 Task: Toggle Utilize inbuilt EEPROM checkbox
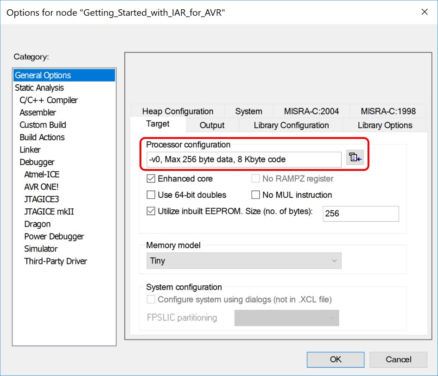click(151, 211)
